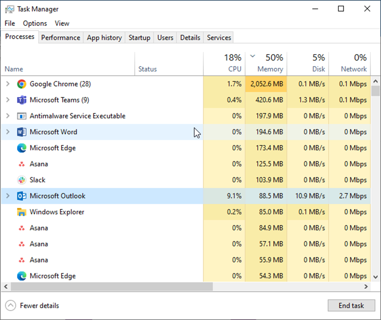Click the Microsoft Teams process icon
Image resolution: width=381 pixels, height=320 pixels.
click(21, 100)
